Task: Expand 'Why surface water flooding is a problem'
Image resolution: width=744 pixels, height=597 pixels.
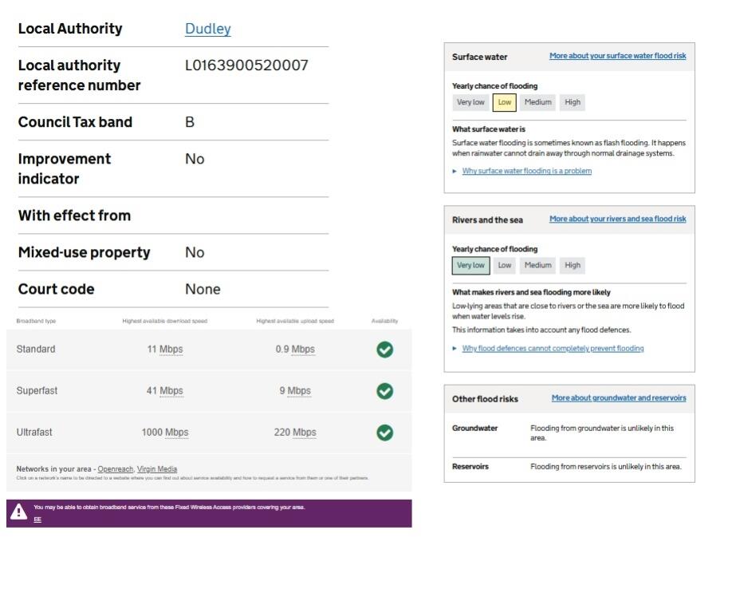Action: pyautogui.click(x=526, y=171)
